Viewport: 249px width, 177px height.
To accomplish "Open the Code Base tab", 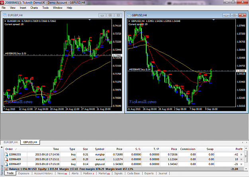I will (133, 173).
